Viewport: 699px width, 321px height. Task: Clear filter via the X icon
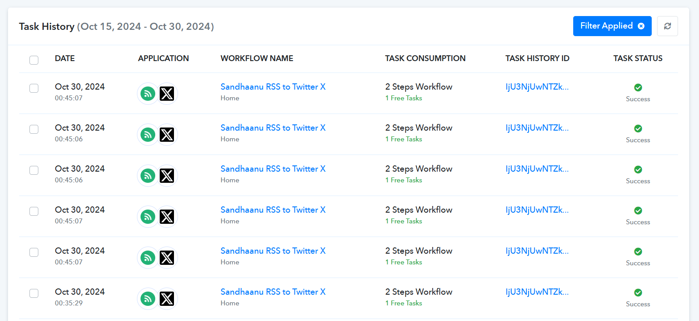(x=641, y=26)
